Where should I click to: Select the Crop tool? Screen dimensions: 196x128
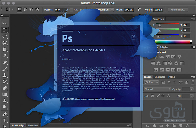coord(5,49)
